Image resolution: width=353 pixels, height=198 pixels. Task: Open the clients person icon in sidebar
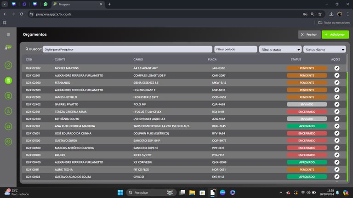(8, 111)
